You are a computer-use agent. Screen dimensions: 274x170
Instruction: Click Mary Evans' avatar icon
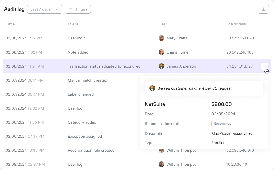pyautogui.click(x=161, y=38)
